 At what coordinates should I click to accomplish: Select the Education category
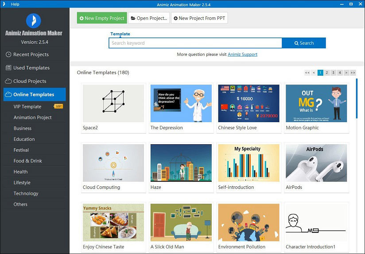(x=24, y=139)
